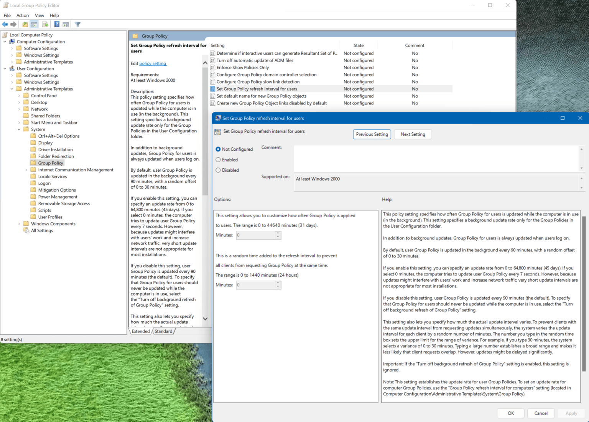Click the Up one level folder icon

25,24
